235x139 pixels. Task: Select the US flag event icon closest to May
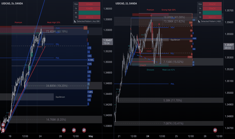84,130
